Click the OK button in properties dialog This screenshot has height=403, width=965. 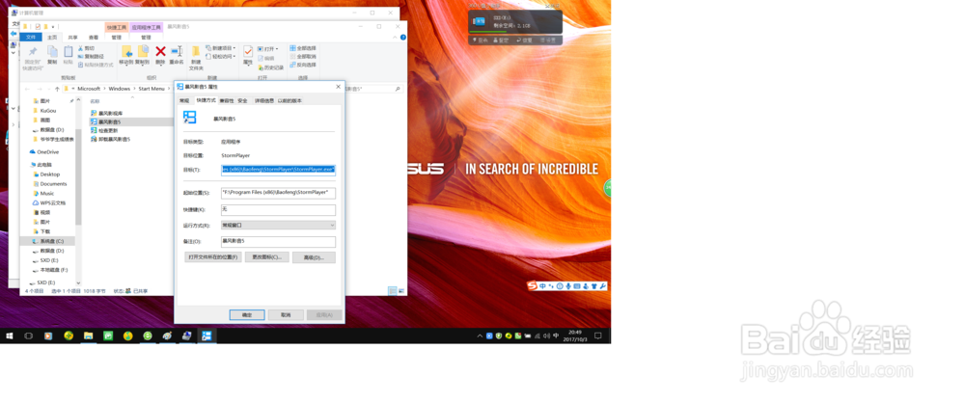click(x=247, y=314)
